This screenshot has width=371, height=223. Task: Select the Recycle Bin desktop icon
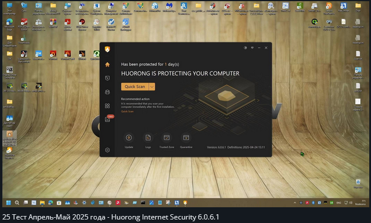pyautogui.click(x=358, y=184)
